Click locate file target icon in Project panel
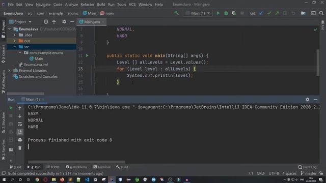 (x=46, y=22)
